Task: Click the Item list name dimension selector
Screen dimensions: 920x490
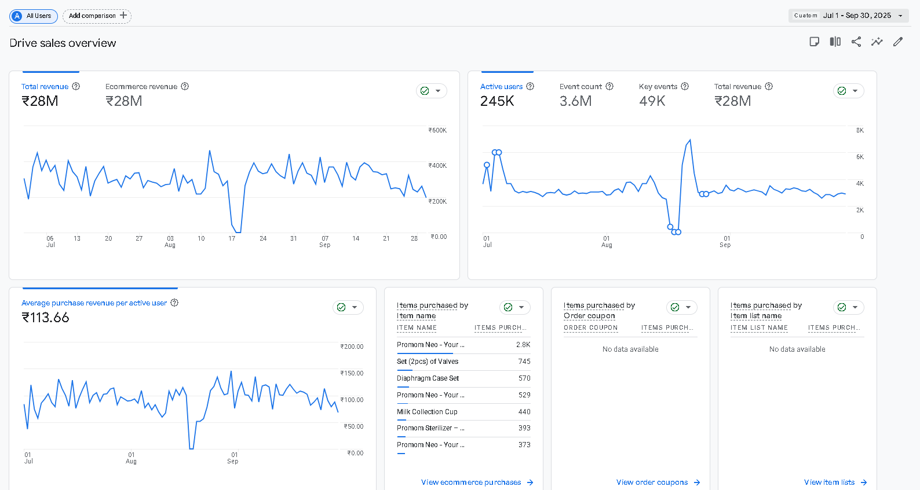Action: click(756, 316)
